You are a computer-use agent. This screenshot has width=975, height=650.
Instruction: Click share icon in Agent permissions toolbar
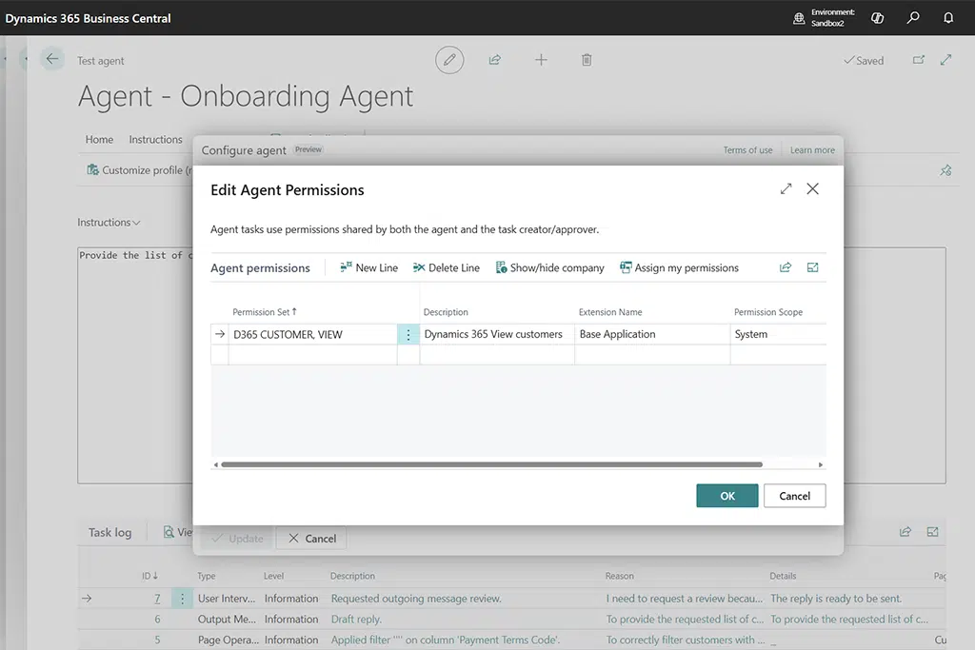(786, 267)
